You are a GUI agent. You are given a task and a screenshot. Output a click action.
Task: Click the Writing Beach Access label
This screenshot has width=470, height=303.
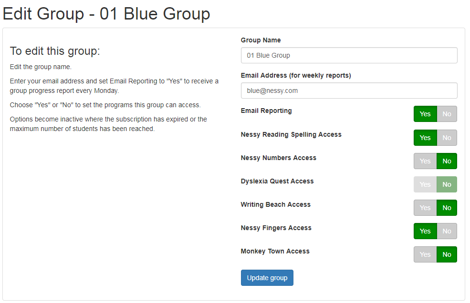pos(276,204)
